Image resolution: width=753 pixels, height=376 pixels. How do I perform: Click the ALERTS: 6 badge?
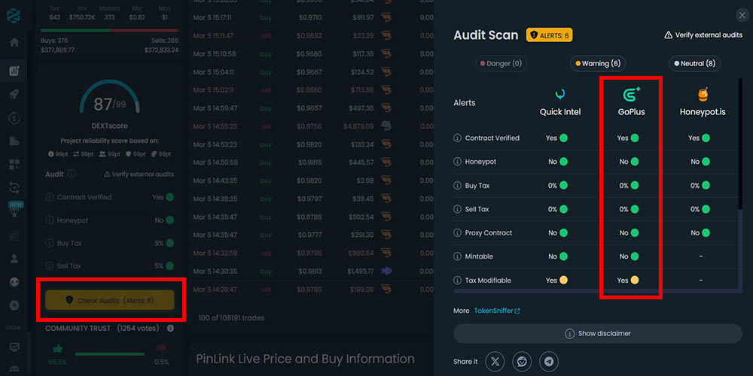pyautogui.click(x=550, y=35)
